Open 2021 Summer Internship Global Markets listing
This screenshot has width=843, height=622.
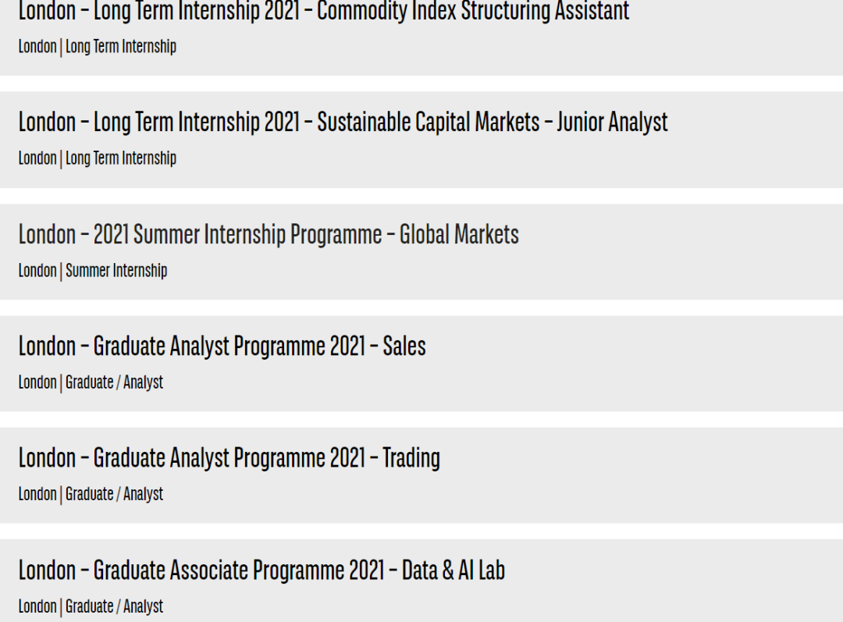269,234
